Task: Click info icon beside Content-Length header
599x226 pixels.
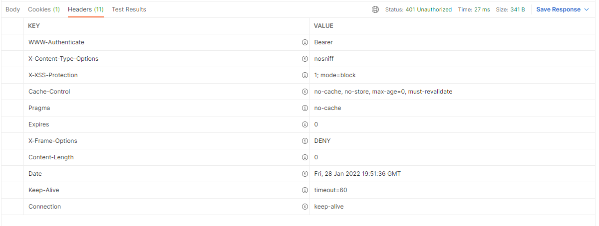Action: tap(304, 157)
